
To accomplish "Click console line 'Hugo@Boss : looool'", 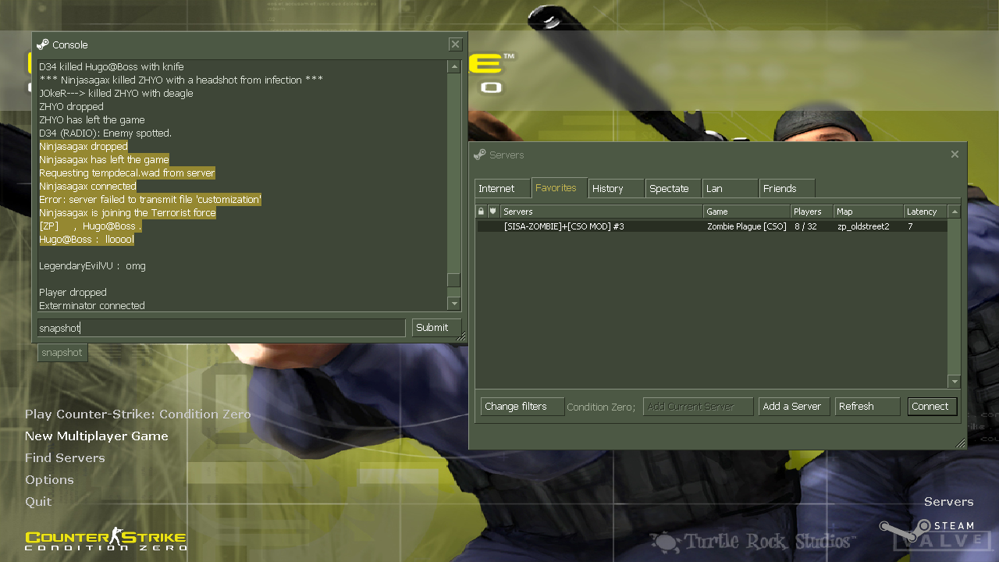I will tap(87, 240).
